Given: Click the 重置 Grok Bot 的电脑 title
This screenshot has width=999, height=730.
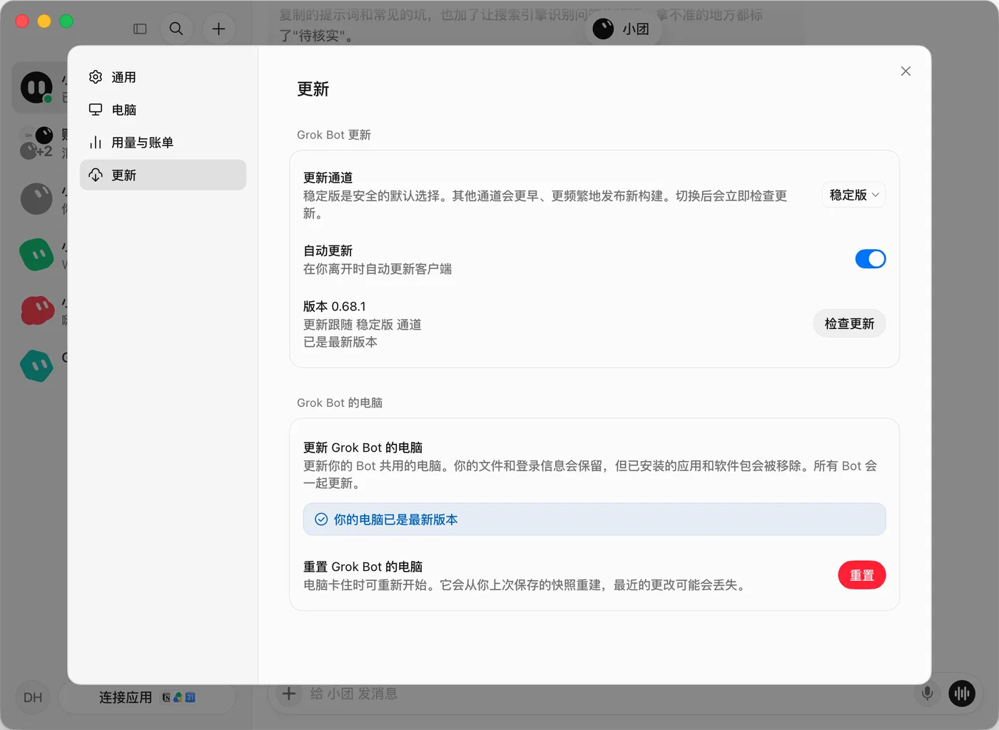Looking at the screenshot, I should (x=363, y=567).
